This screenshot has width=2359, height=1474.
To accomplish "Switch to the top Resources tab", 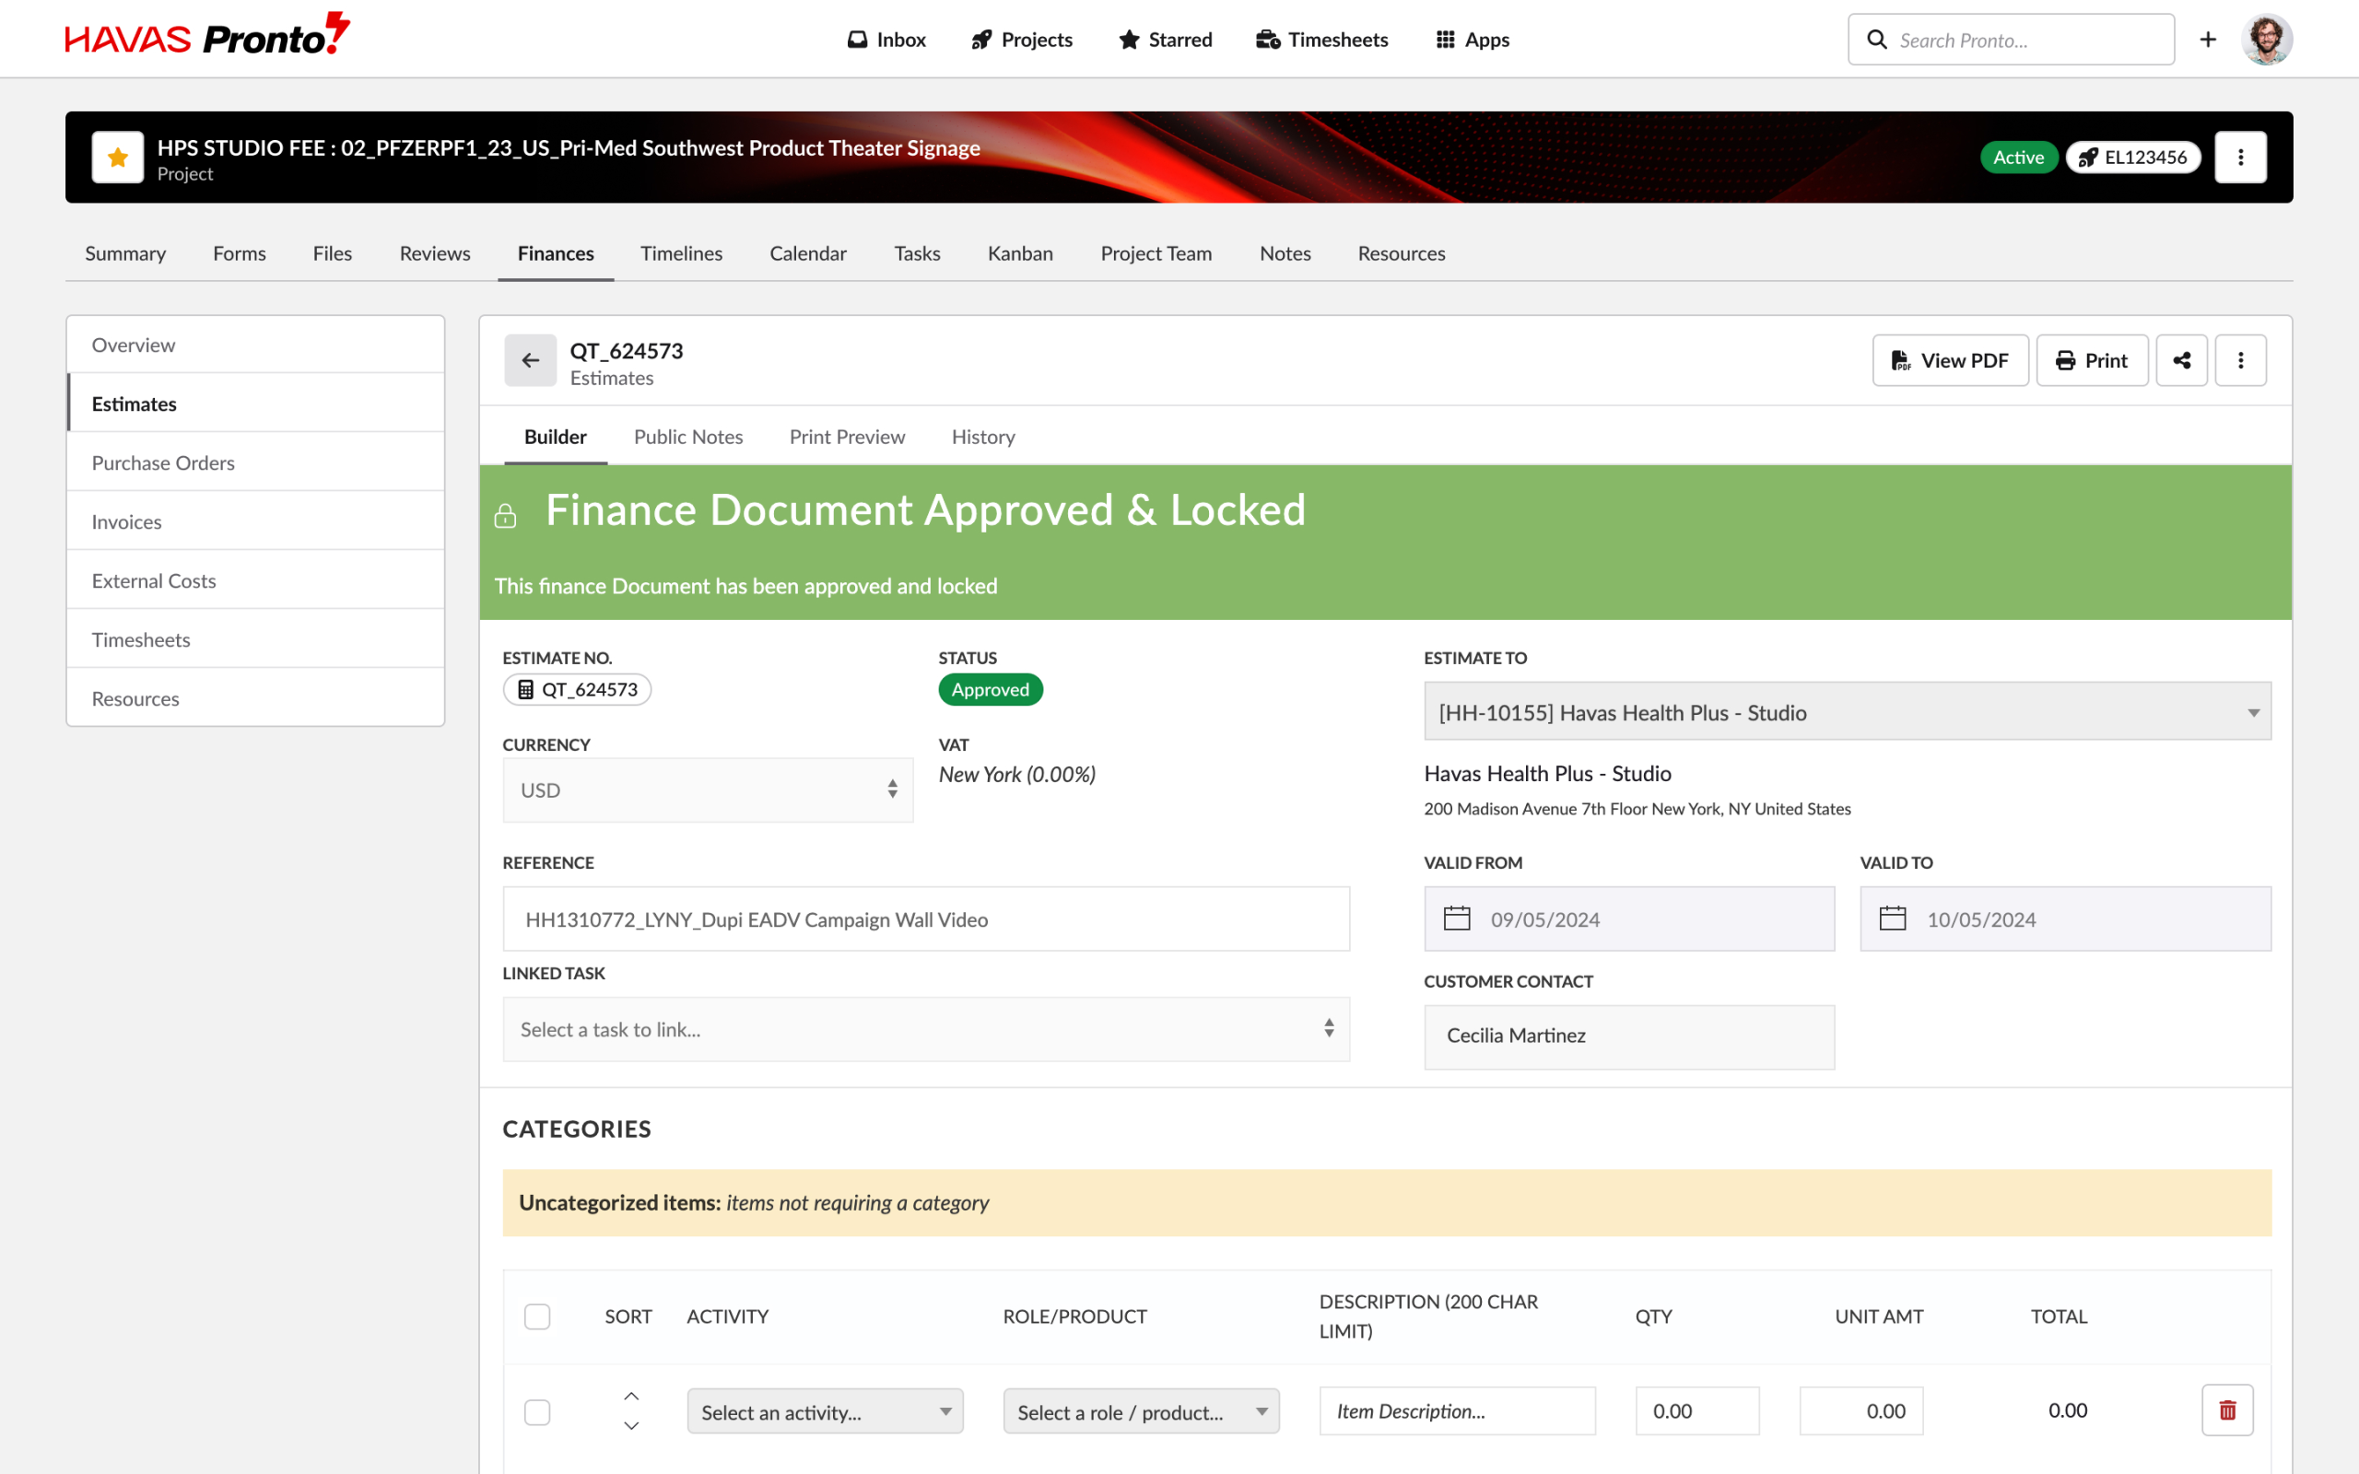I will click(1401, 253).
